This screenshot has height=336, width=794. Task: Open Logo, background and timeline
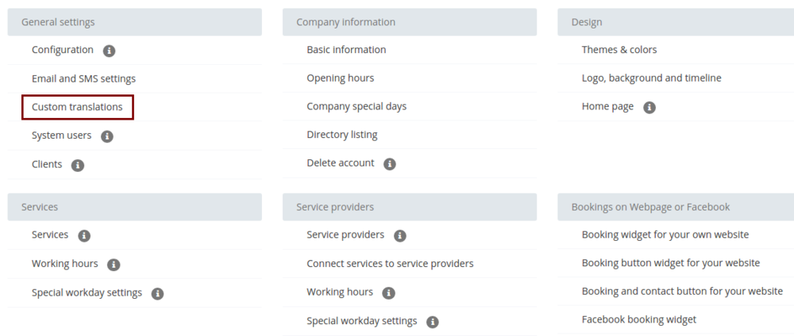coord(651,78)
